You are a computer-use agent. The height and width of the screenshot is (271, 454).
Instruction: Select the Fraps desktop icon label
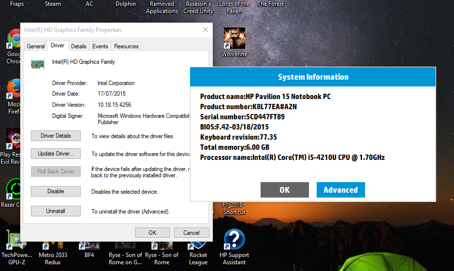point(17,4)
